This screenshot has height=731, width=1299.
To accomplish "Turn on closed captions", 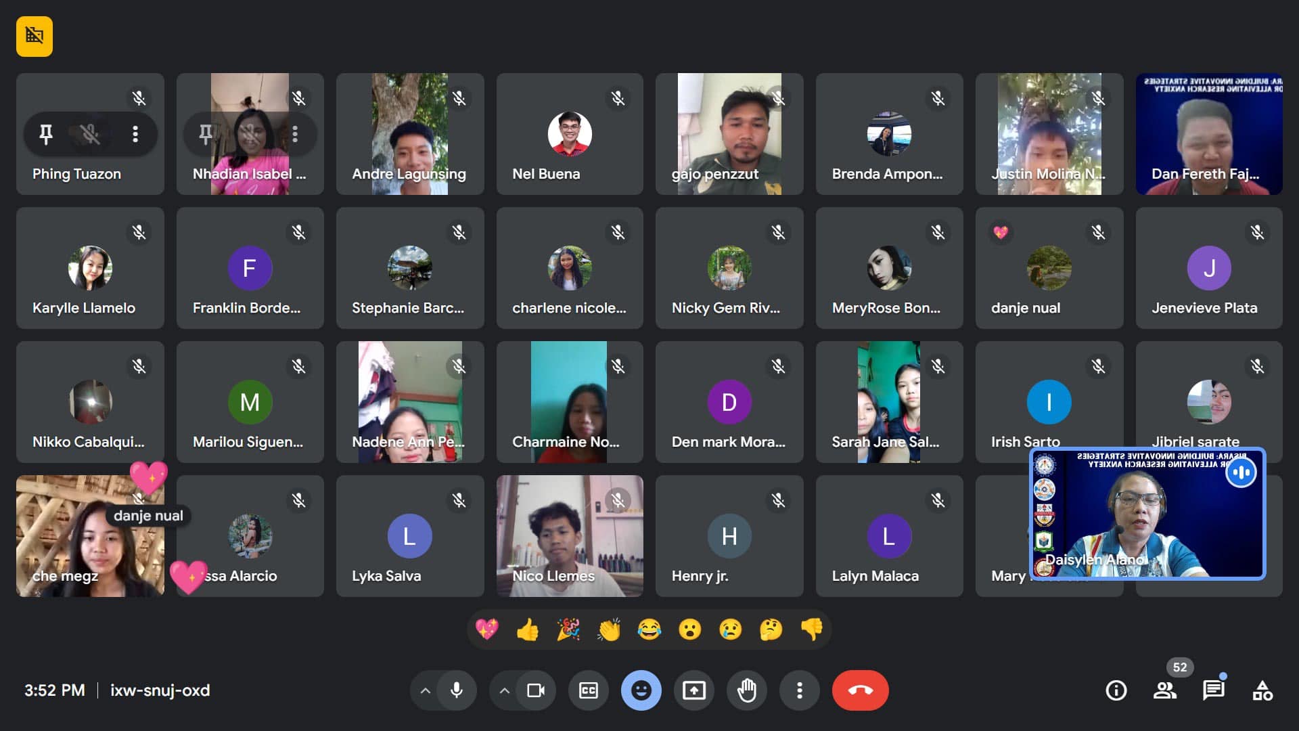I will coord(588,690).
